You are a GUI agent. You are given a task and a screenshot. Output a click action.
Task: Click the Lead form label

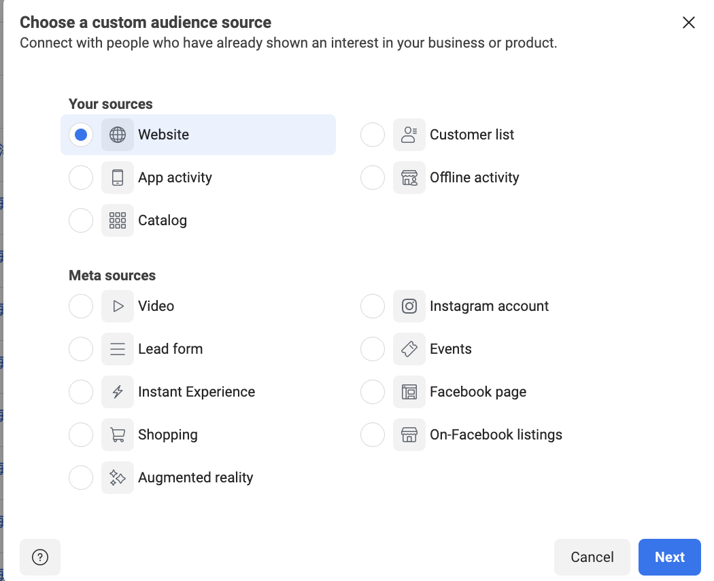click(170, 349)
